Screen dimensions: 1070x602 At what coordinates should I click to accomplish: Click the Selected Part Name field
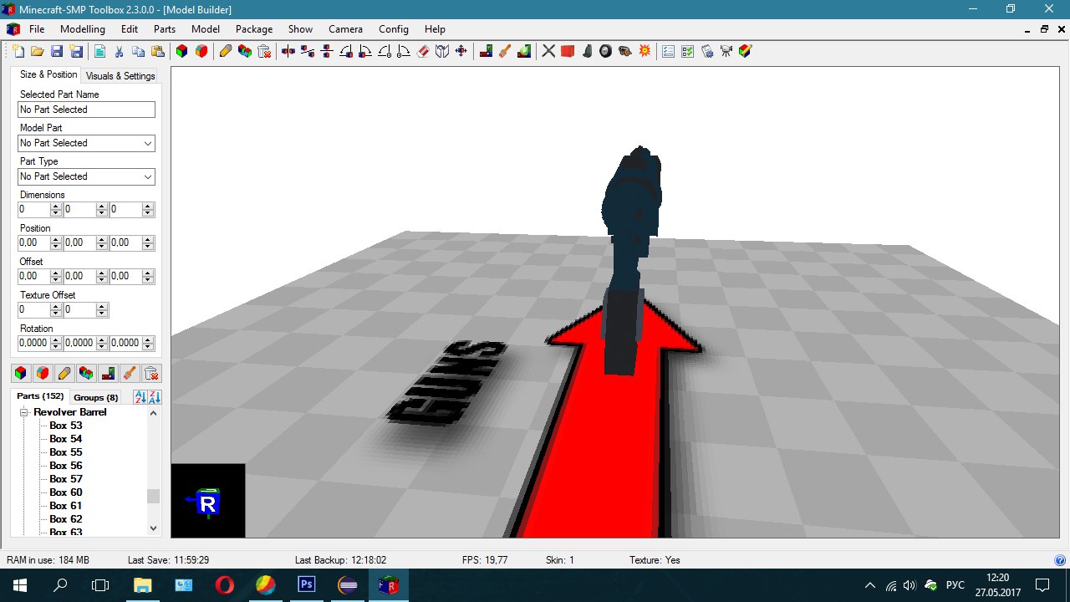click(x=87, y=110)
